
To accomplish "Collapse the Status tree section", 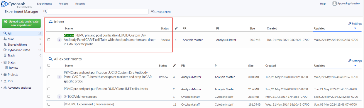I will tap(2, 62).
